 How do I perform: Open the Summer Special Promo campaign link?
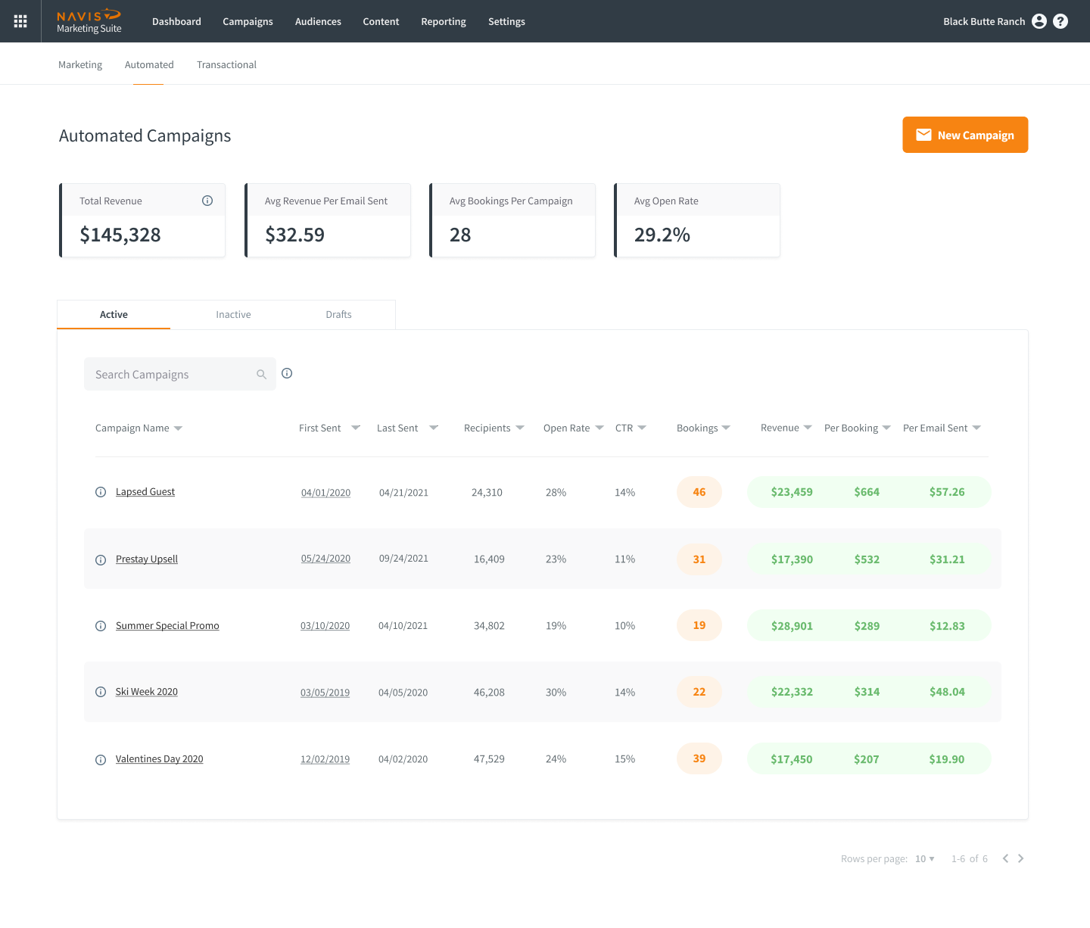[x=167, y=626]
